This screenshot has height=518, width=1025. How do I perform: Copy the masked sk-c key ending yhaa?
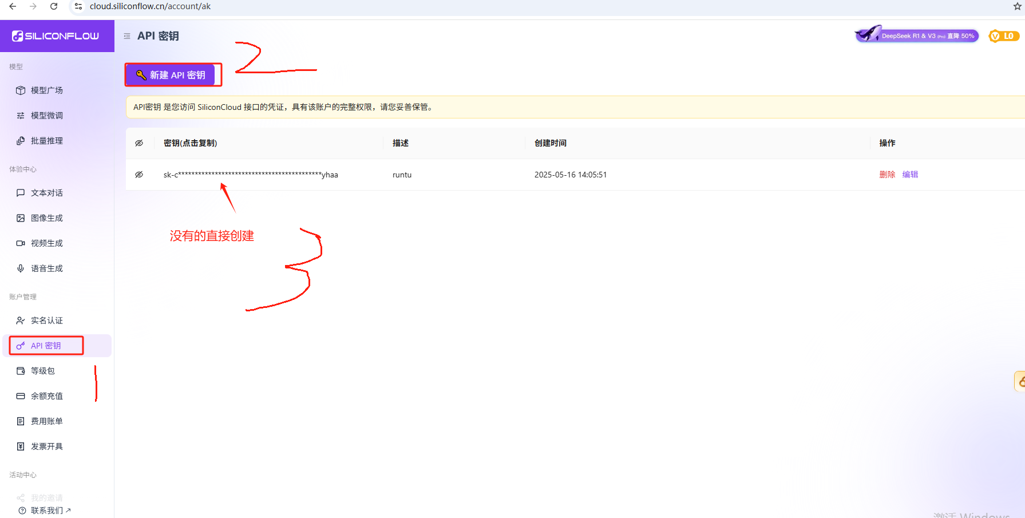tap(251, 175)
